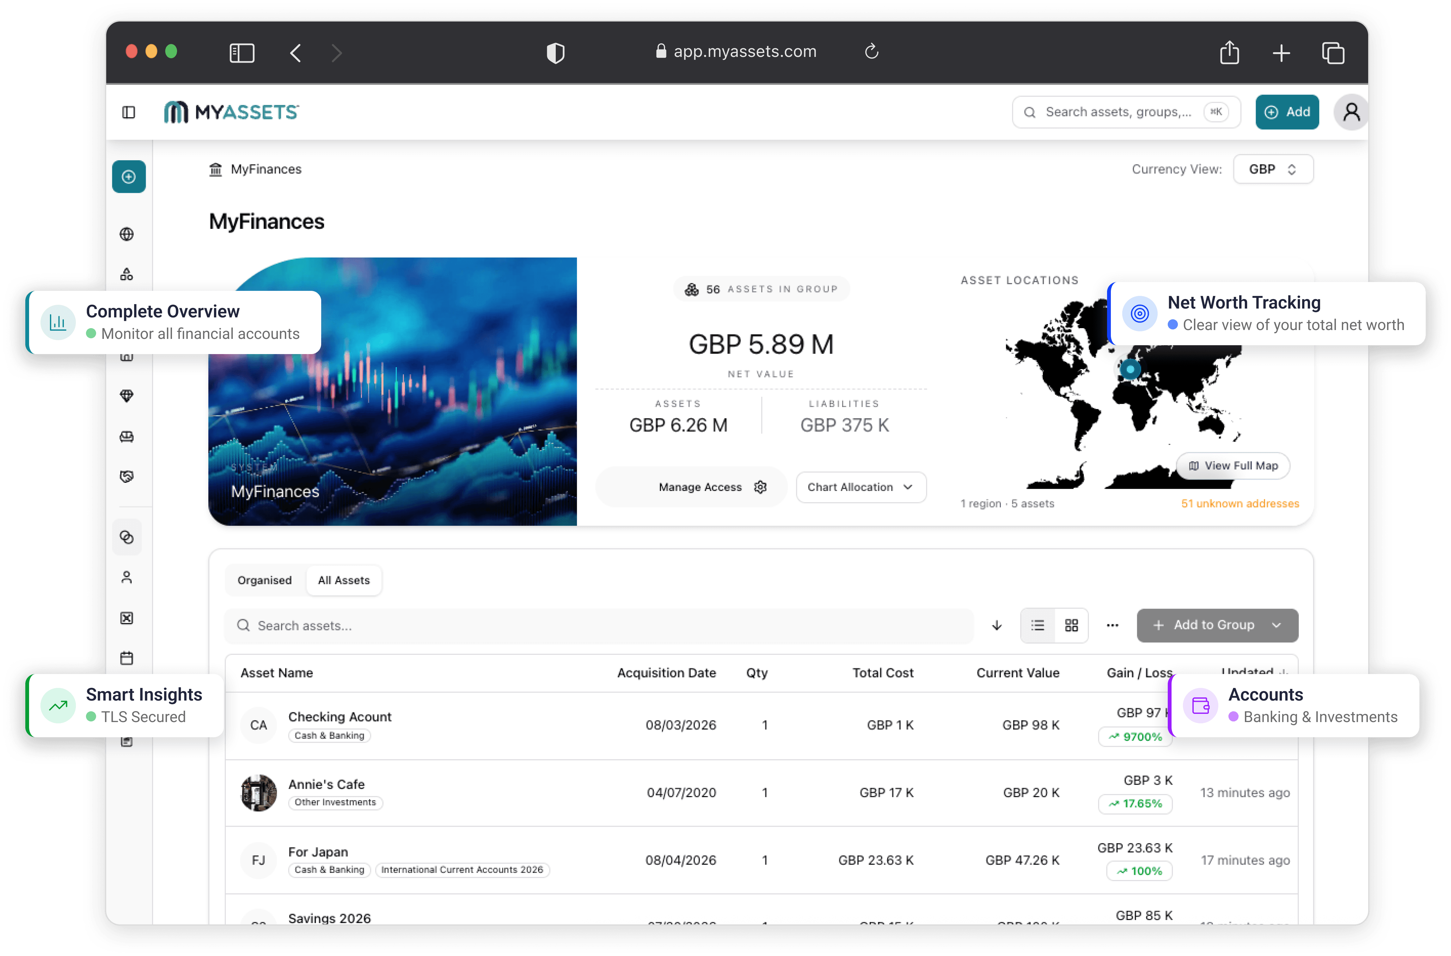
Task: Click the 9700% gain badge
Action: pos(1135,737)
